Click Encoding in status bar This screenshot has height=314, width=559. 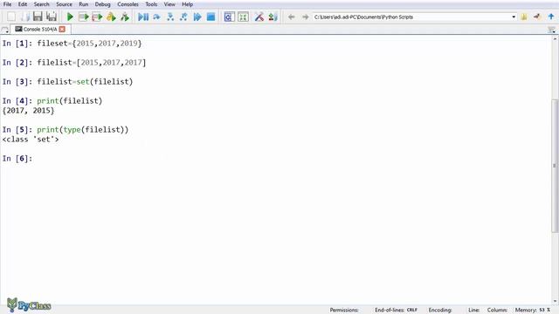point(440,311)
